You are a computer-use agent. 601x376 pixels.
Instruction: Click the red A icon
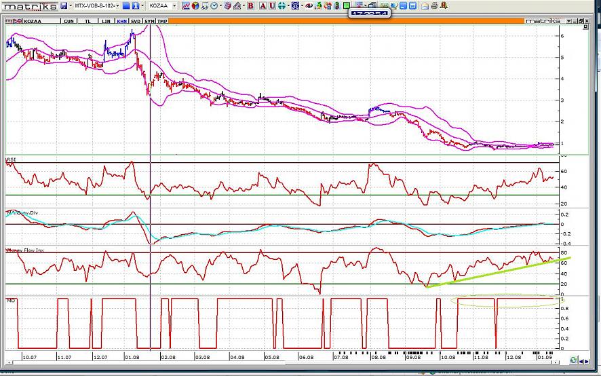[x=262, y=5]
